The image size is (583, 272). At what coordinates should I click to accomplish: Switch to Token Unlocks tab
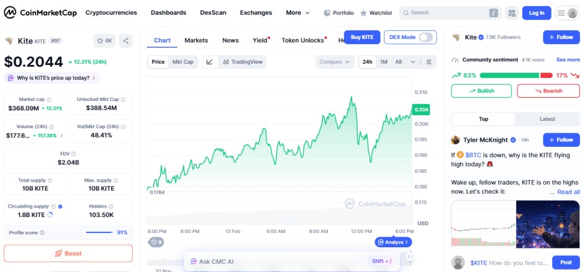303,40
